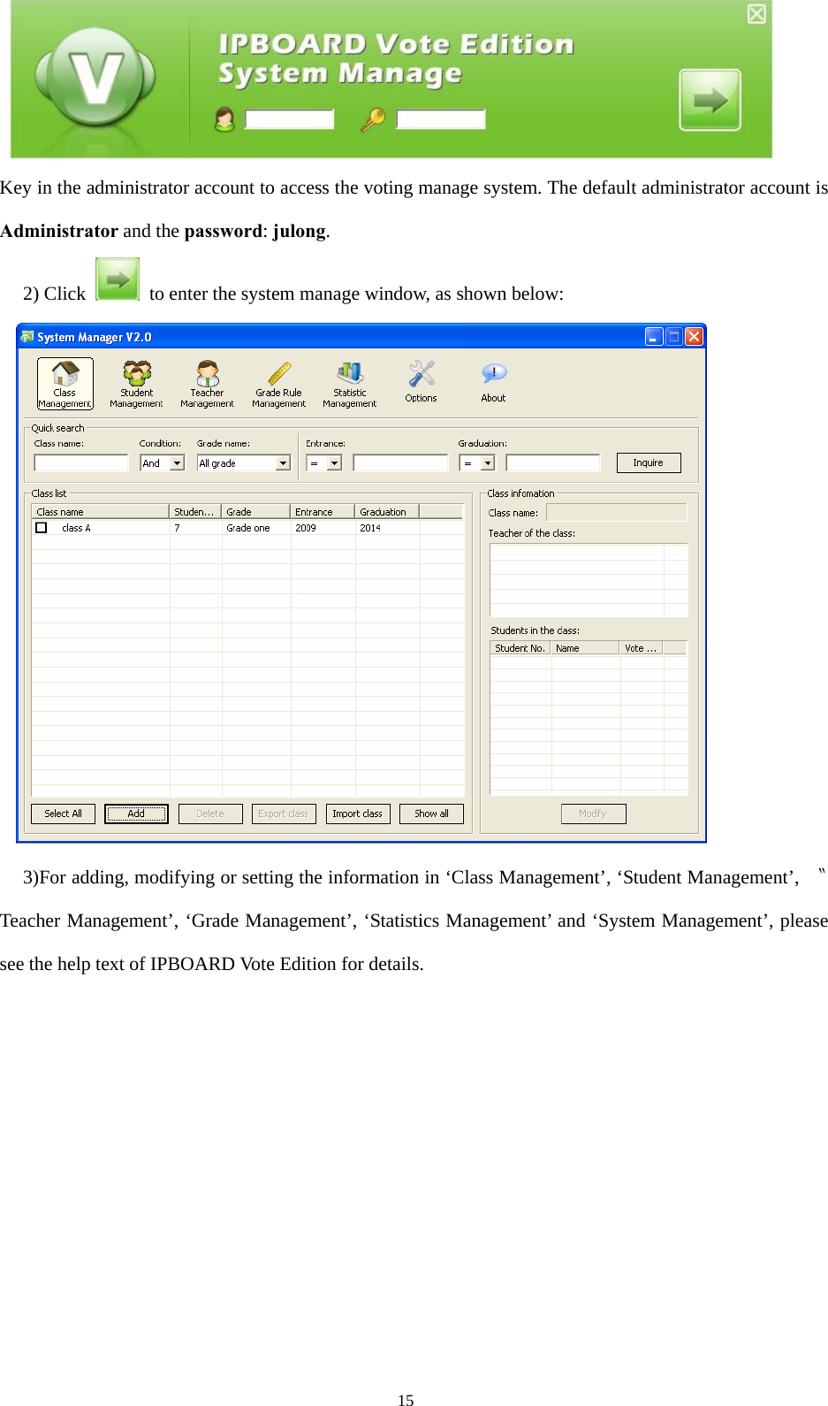Click green arrow login button in banner

click(710, 100)
